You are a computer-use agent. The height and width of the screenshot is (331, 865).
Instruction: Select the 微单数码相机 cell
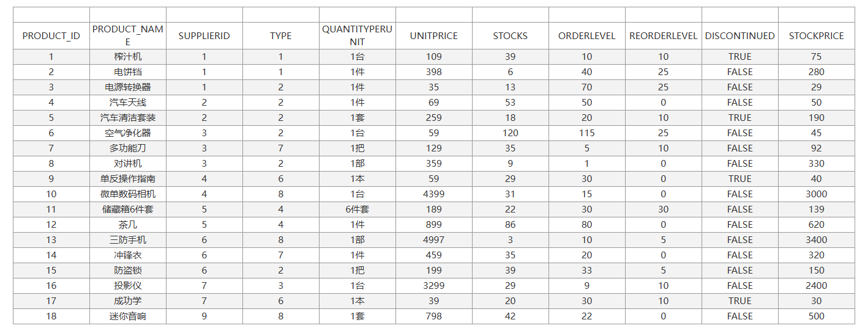point(128,194)
